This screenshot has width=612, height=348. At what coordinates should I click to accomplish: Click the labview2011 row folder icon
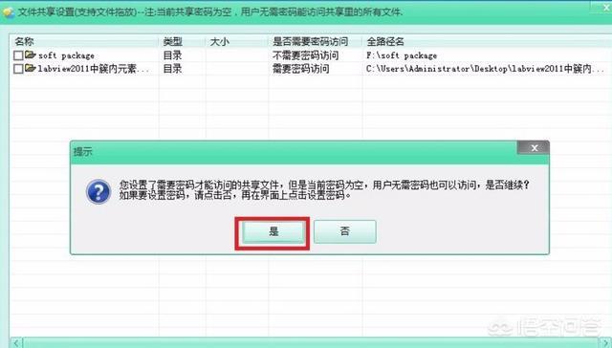click(x=31, y=68)
